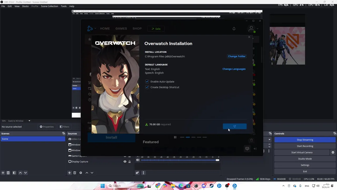The height and width of the screenshot is (190, 337).
Task: Open OBS Settings from Controls
Action: [x=305, y=165]
